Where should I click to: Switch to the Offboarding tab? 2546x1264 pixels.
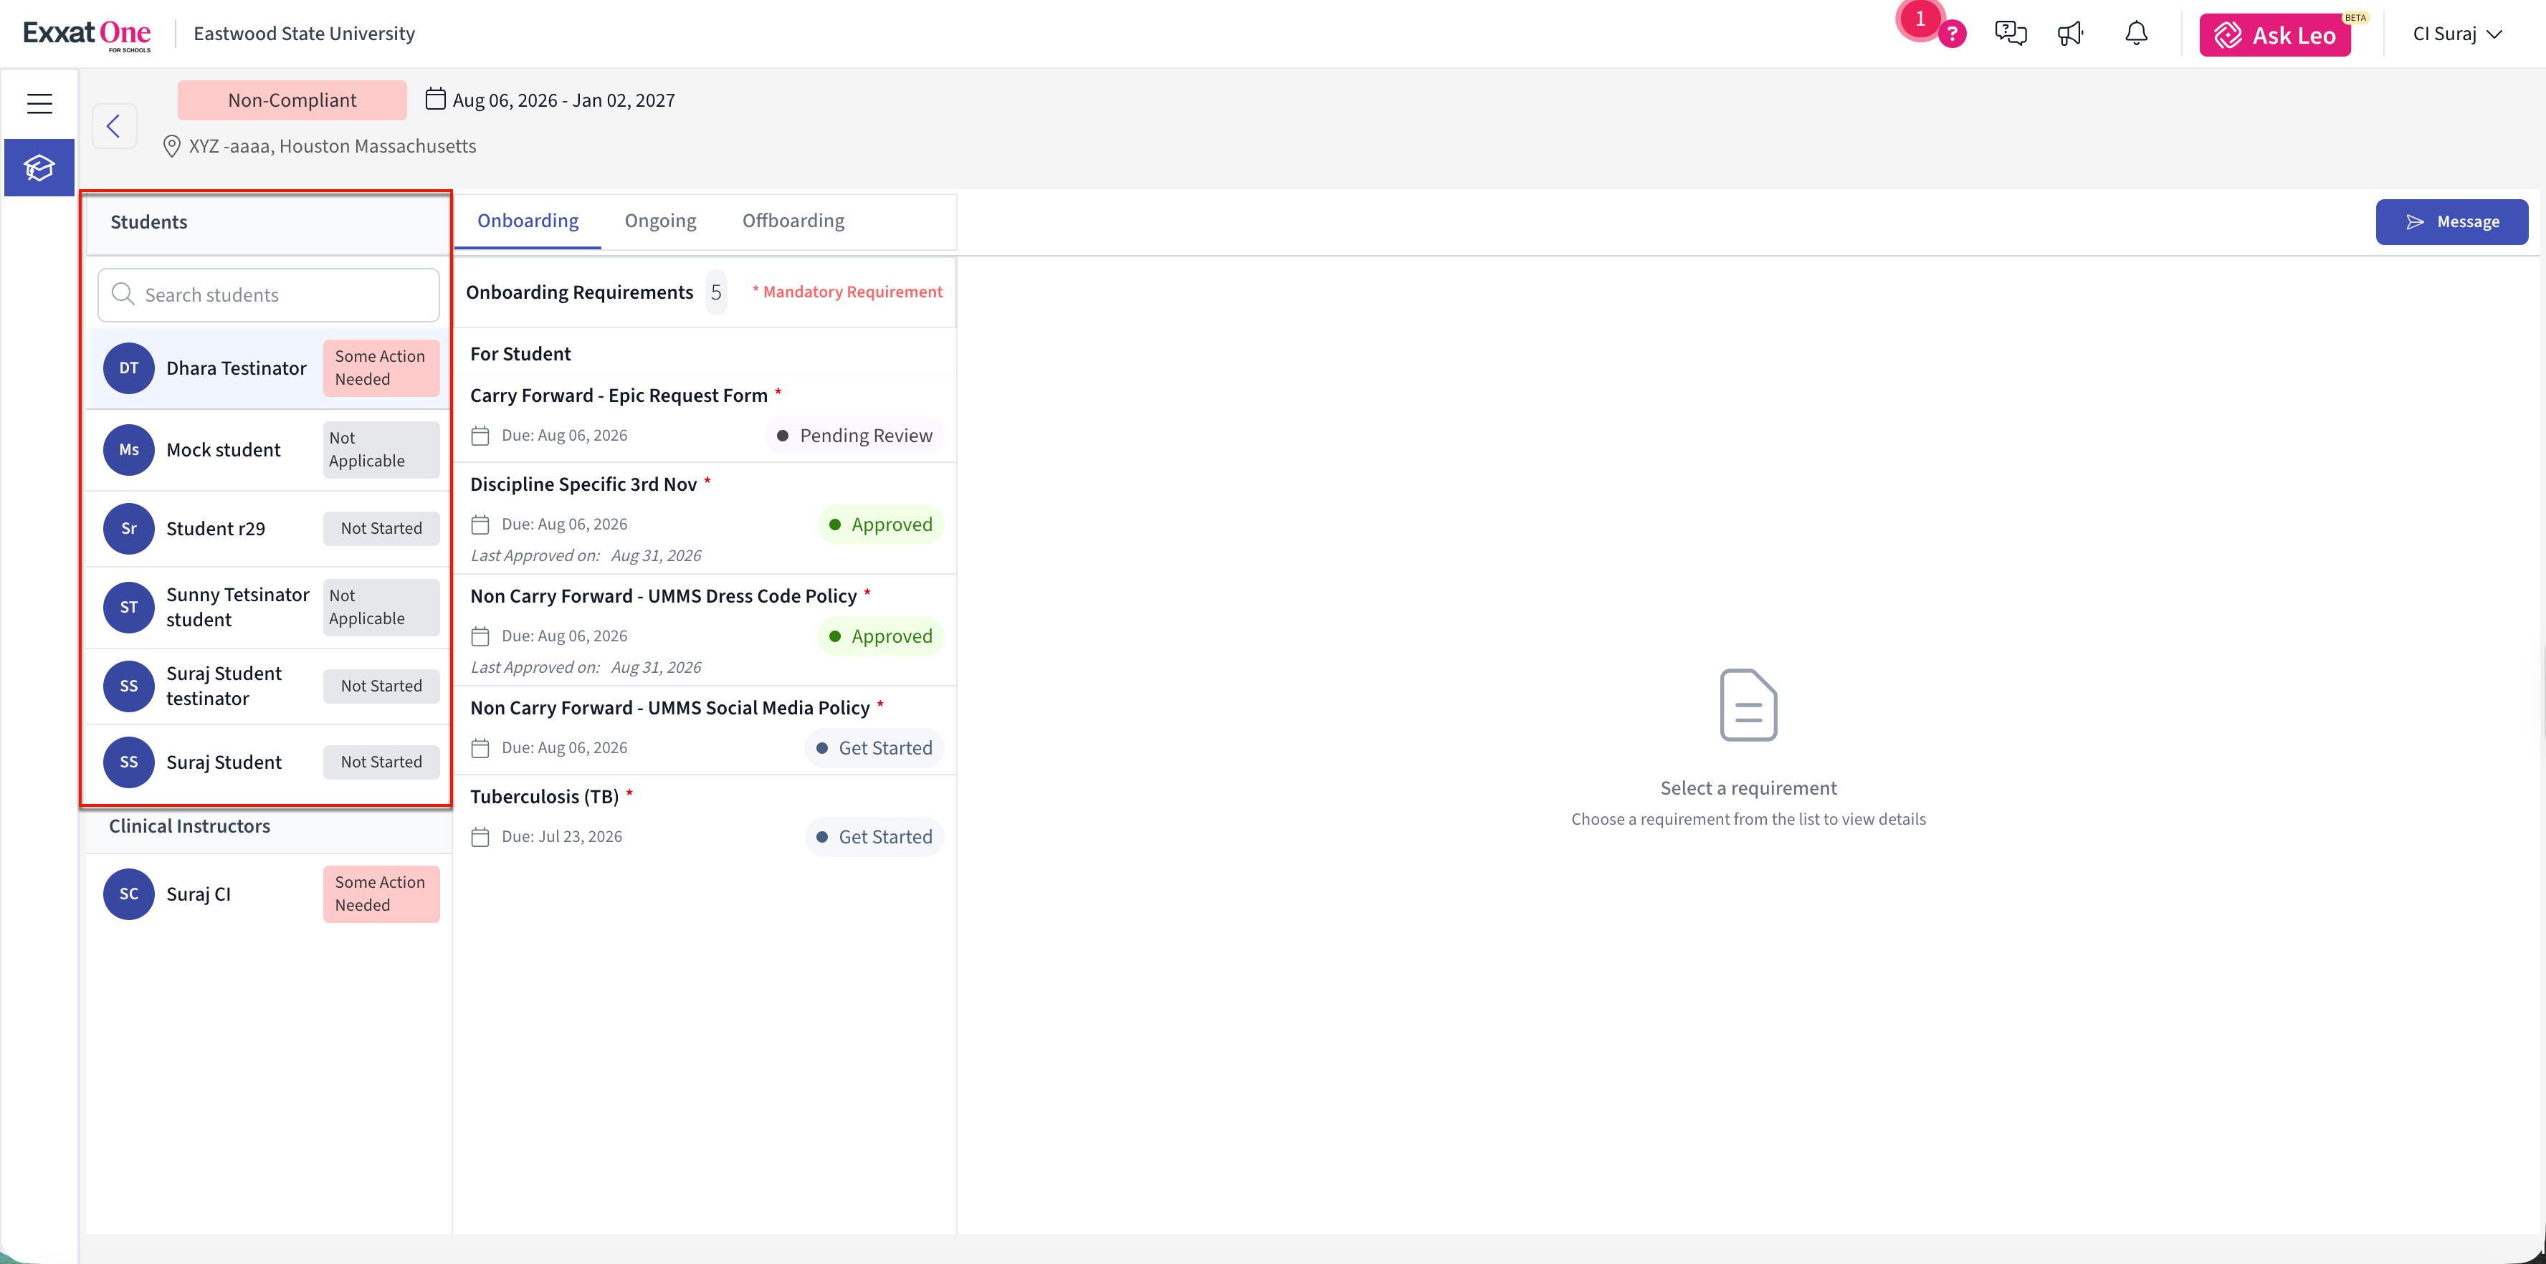(793, 221)
